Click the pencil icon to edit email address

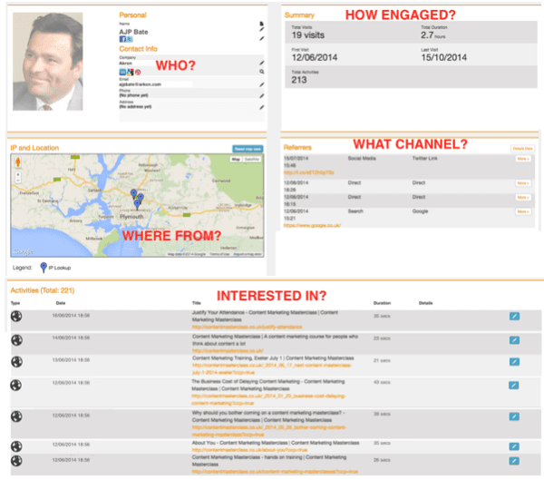click(262, 83)
